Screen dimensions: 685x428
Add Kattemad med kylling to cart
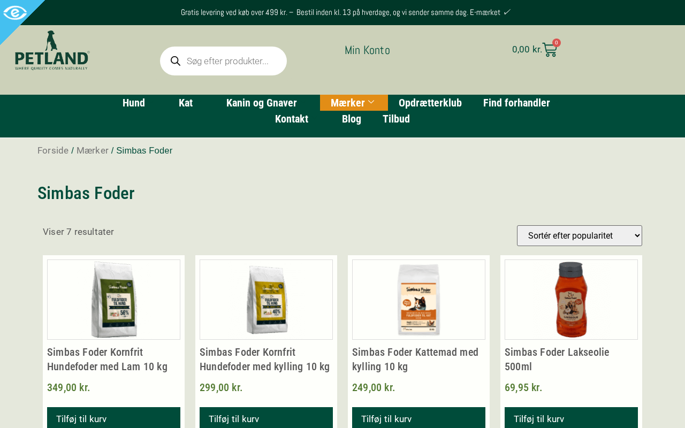point(418,418)
